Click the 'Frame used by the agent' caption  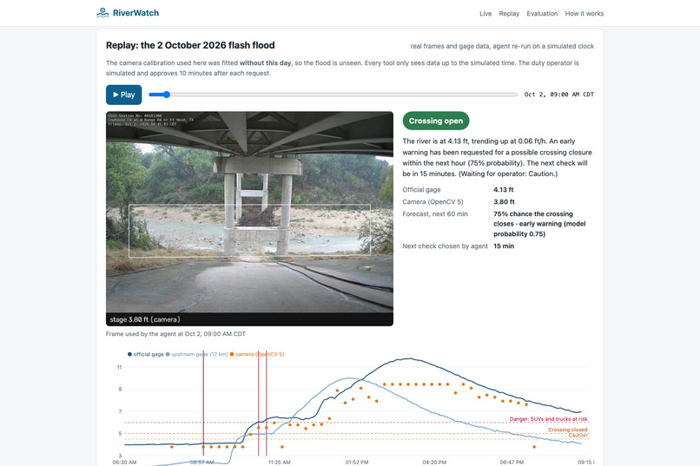tap(175, 333)
